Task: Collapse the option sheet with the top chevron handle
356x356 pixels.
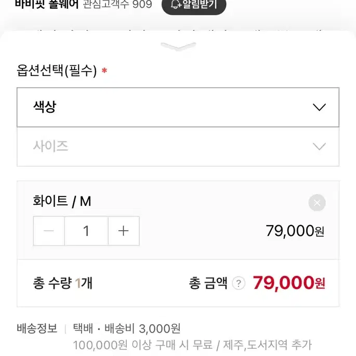Action: click(x=178, y=46)
